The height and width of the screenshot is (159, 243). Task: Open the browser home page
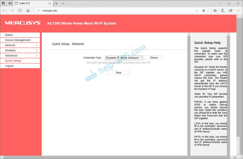click(x=28, y=10)
